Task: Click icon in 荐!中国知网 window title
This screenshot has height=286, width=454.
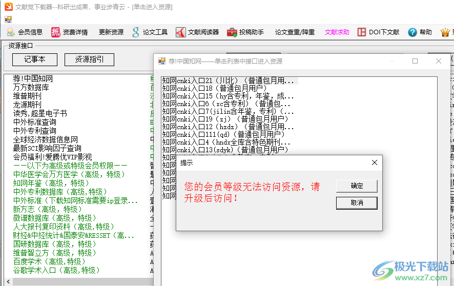Action: tap(162, 61)
